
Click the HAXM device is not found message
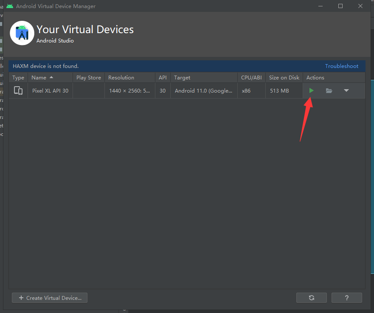pos(45,66)
